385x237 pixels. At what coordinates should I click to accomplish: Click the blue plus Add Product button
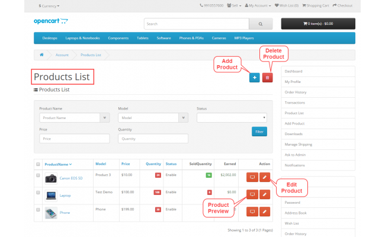[x=254, y=78]
